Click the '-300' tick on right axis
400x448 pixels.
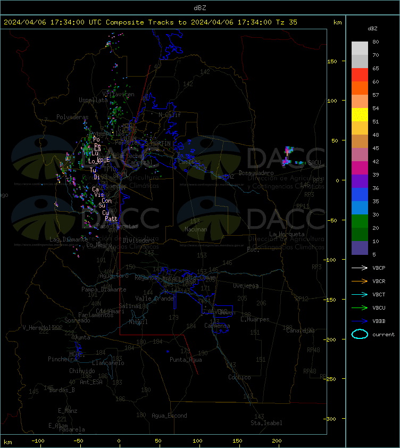[x=330, y=419]
